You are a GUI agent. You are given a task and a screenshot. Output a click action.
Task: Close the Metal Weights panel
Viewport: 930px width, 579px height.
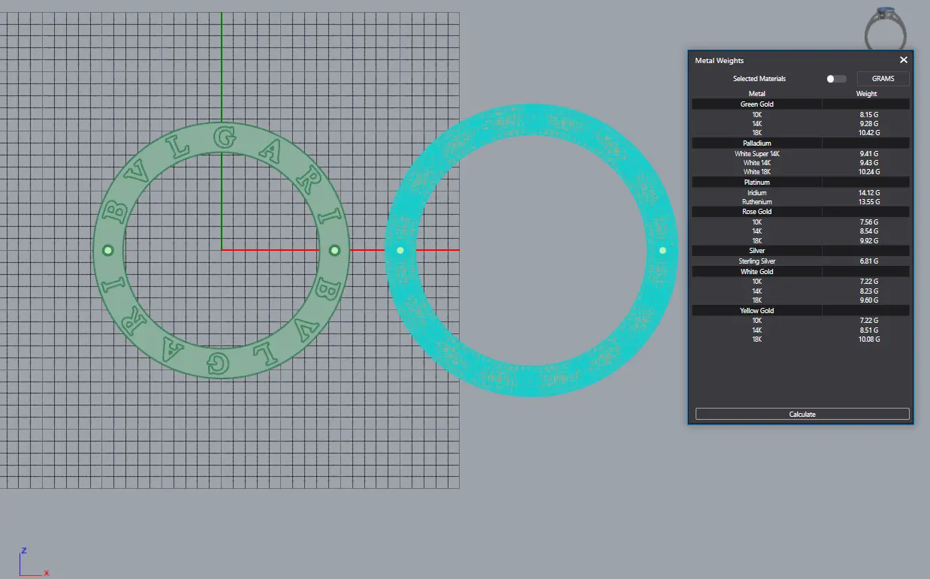903,60
